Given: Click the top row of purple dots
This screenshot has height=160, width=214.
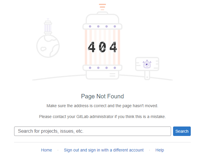Looking at the screenshot, I should point(102,26).
